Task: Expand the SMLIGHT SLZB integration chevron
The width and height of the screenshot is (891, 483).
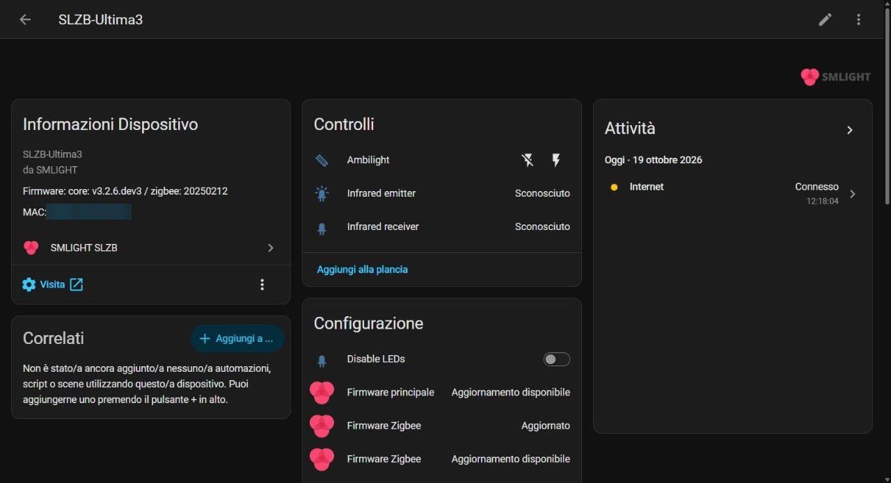Action: coord(271,248)
